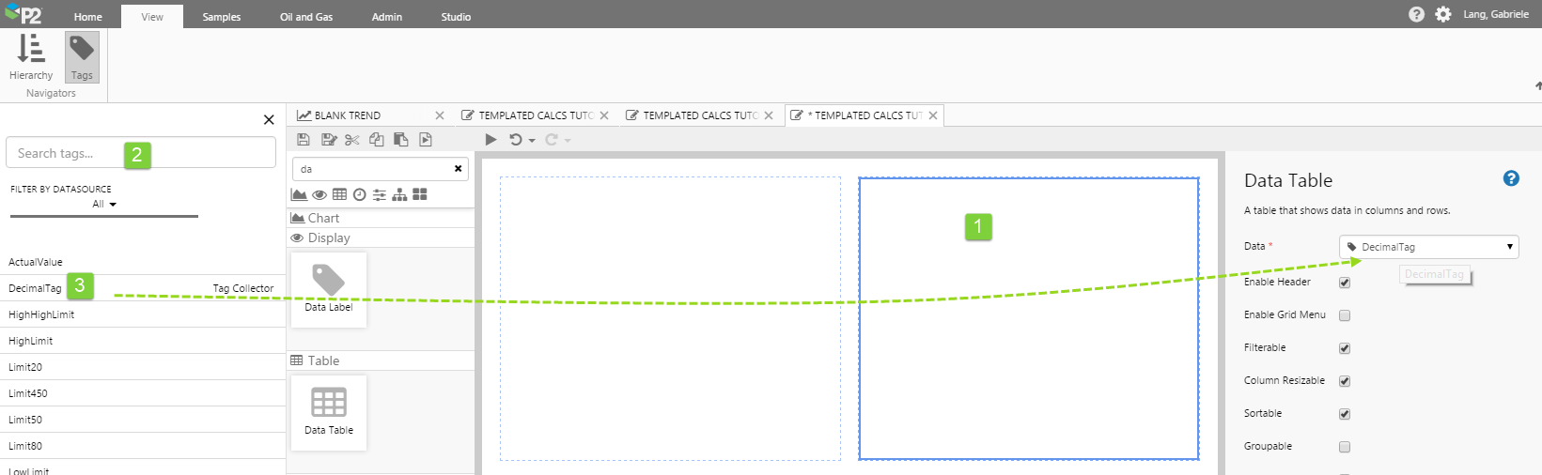
Task: Click the Save page icon
Action: [303, 140]
